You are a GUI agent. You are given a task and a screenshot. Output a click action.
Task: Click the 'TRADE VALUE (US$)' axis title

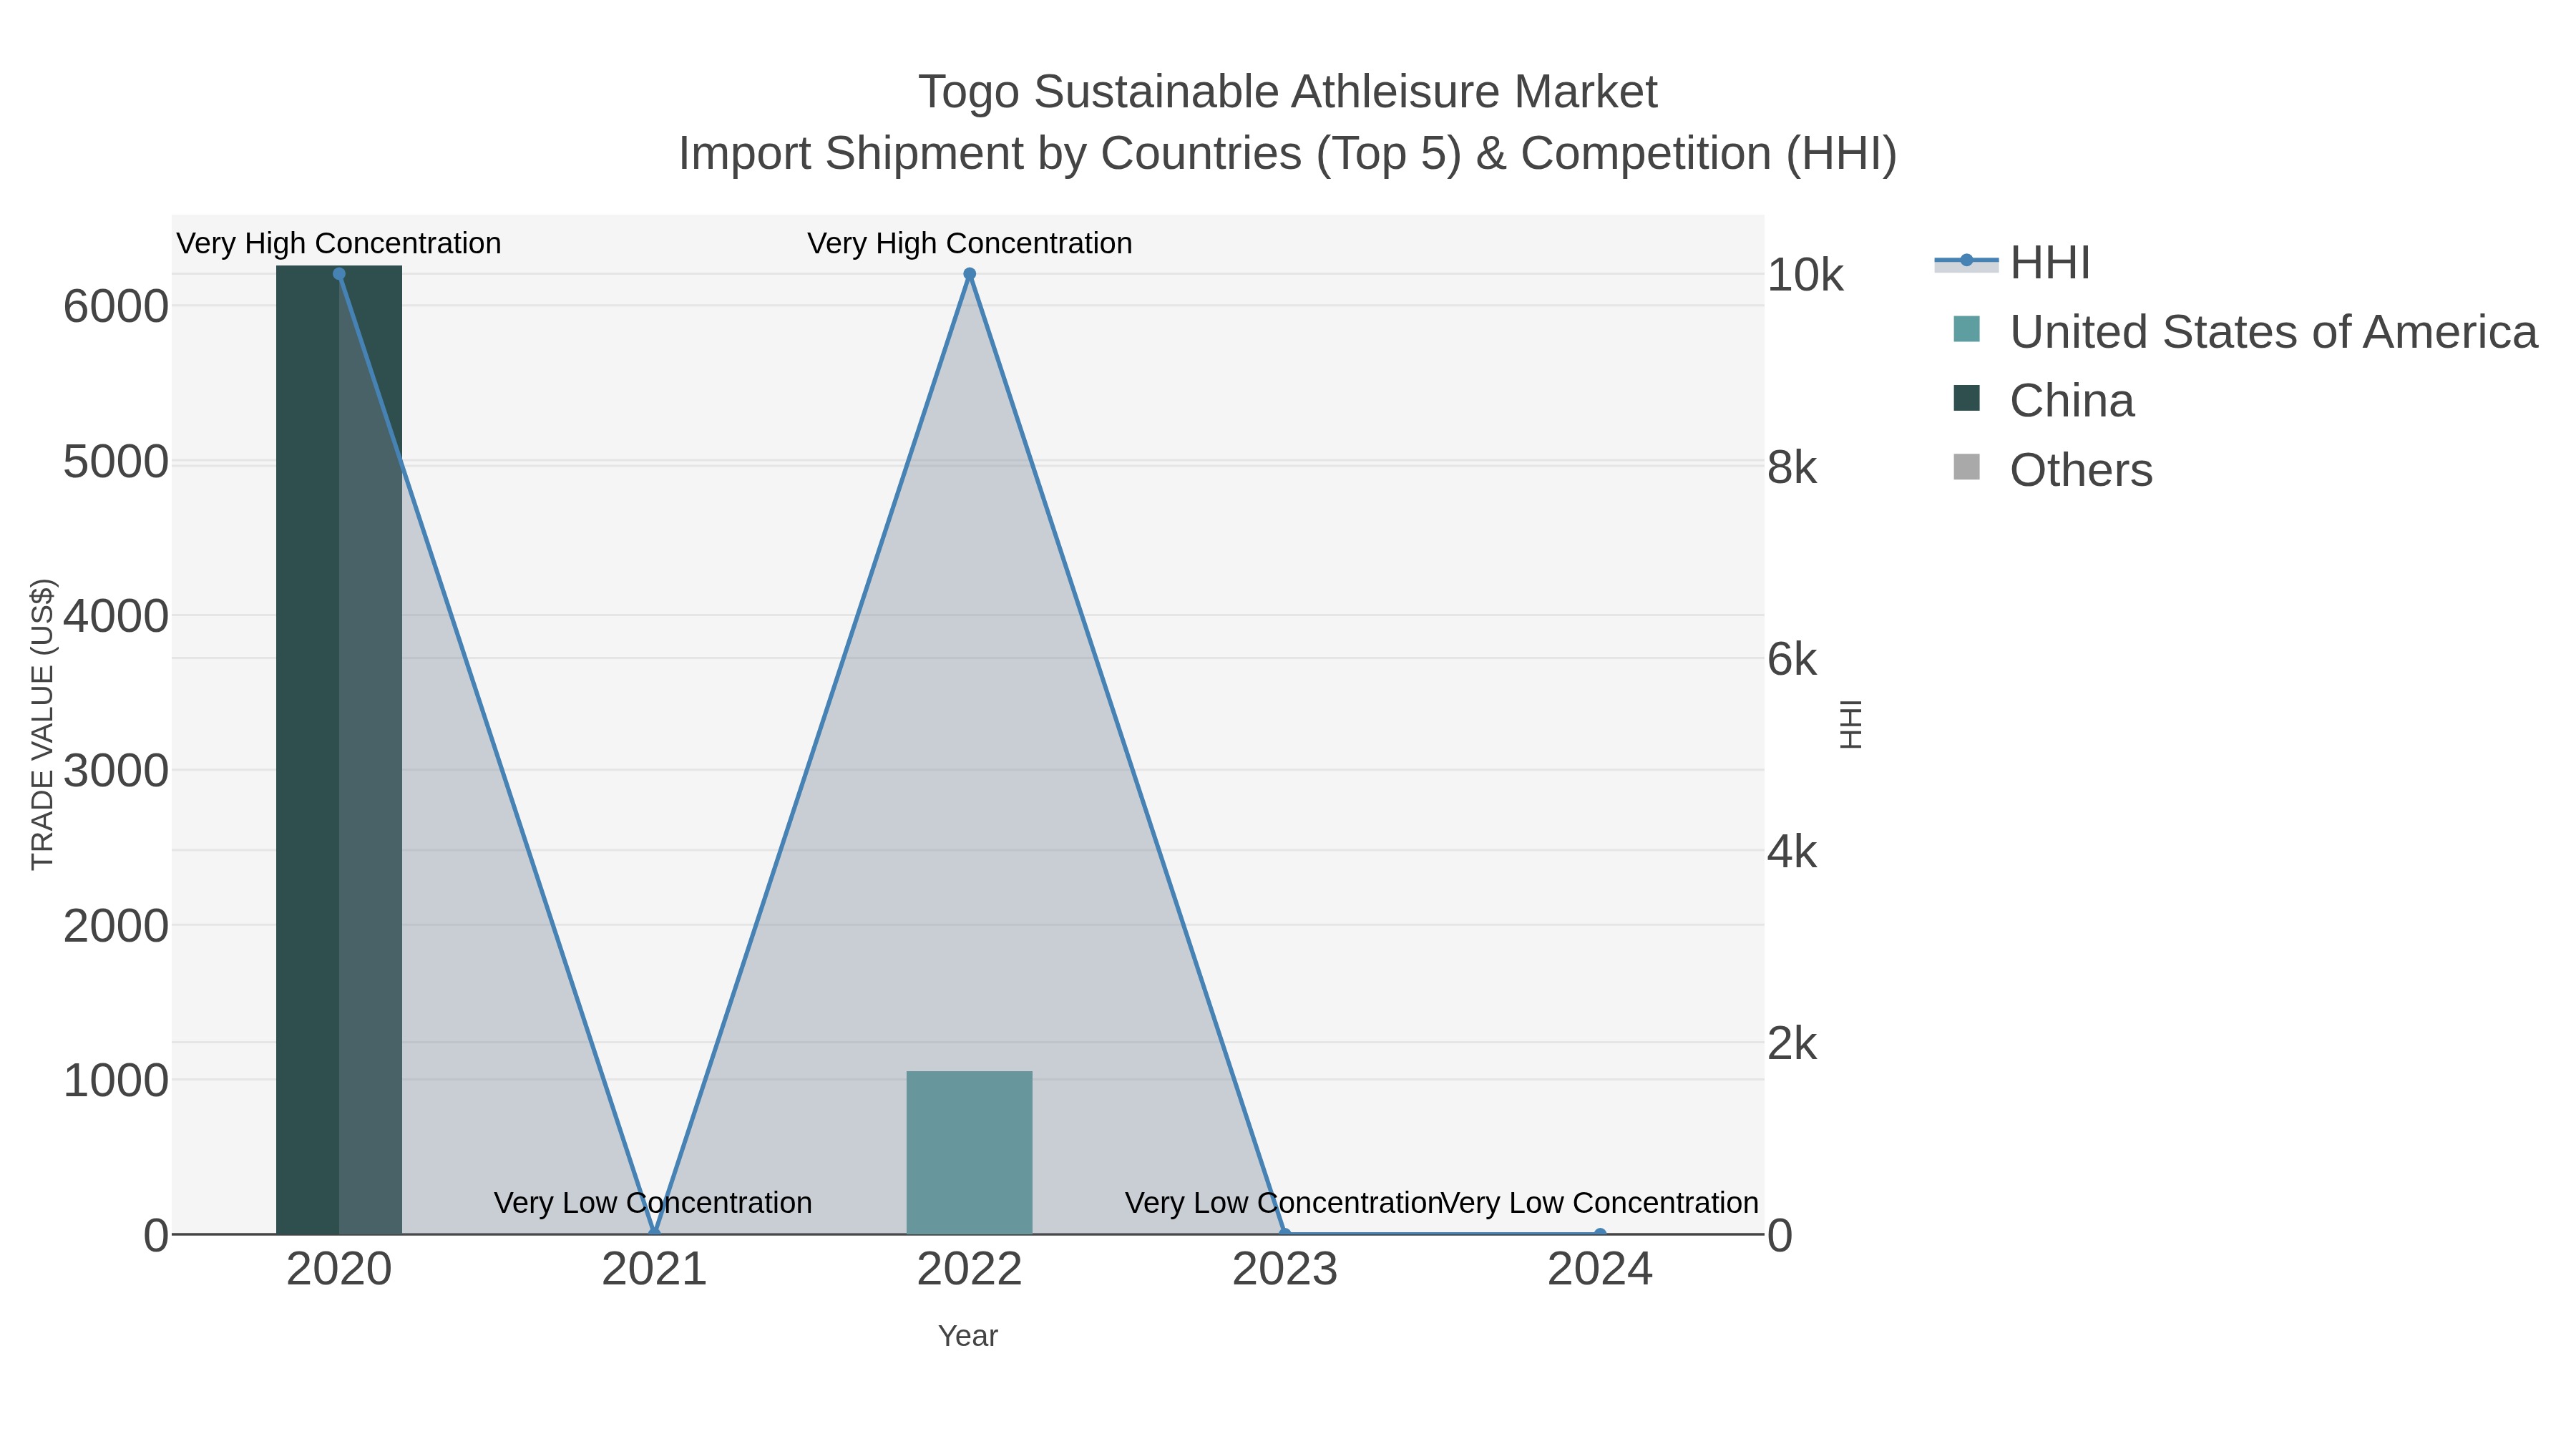pyautogui.click(x=43, y=724)
